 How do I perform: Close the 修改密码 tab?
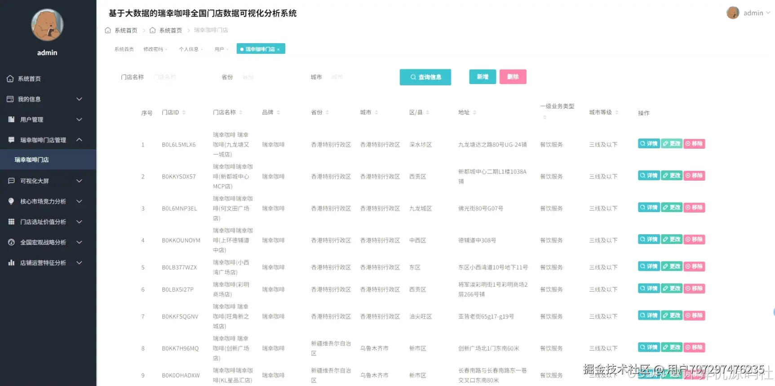166,49
